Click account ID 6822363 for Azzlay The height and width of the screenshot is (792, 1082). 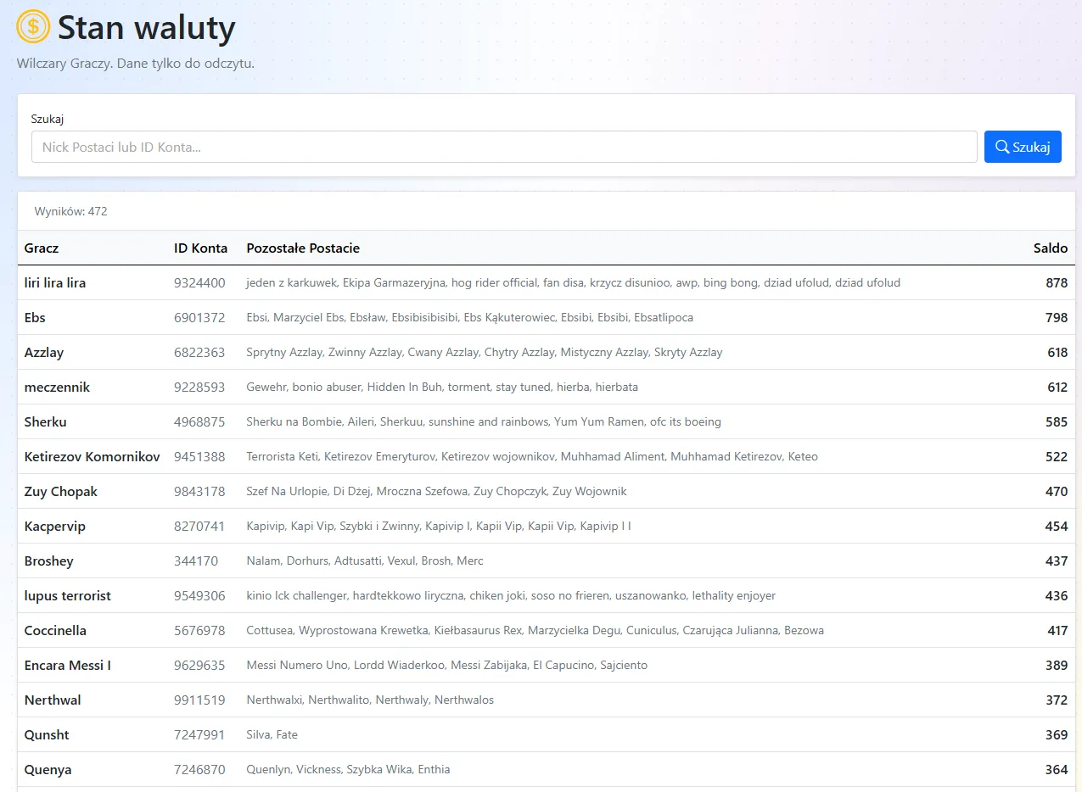pos(199,353)
